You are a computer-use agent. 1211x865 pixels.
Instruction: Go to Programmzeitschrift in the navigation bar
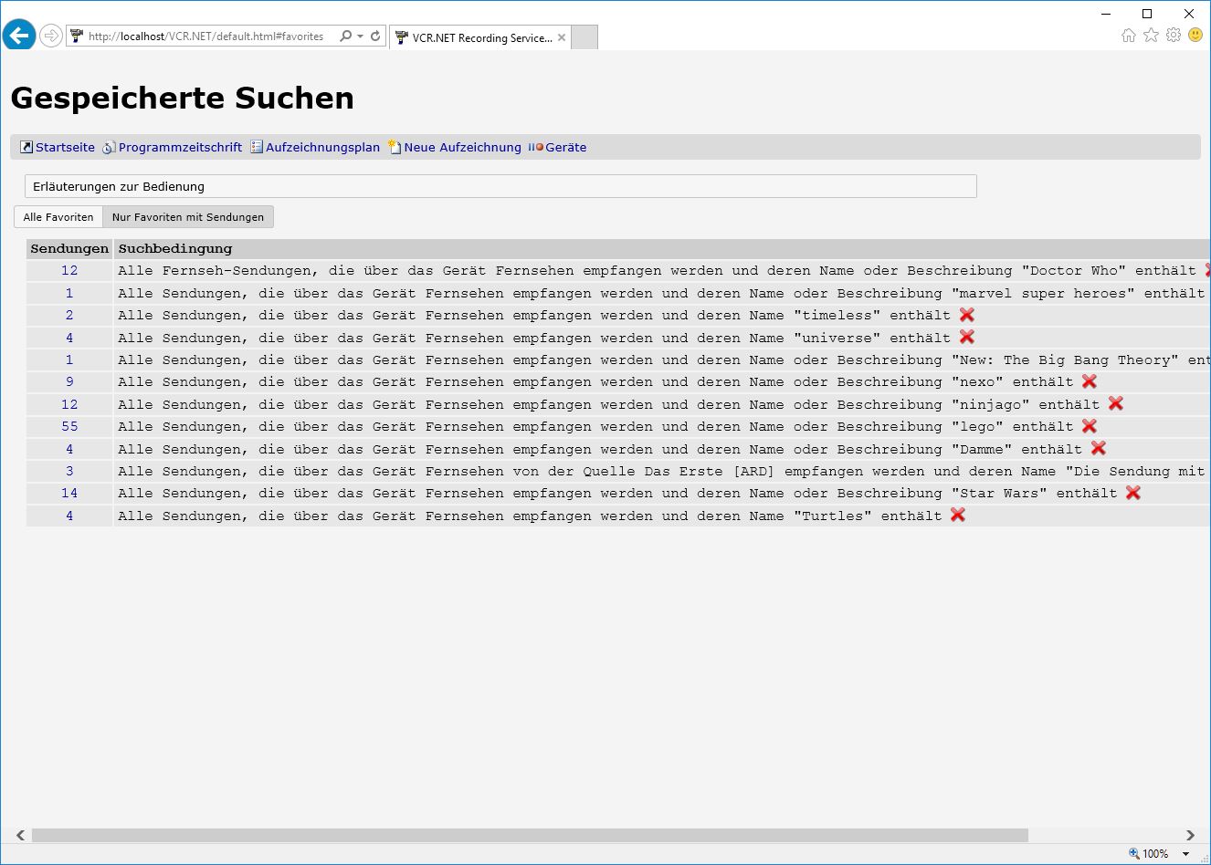[180, 147]
